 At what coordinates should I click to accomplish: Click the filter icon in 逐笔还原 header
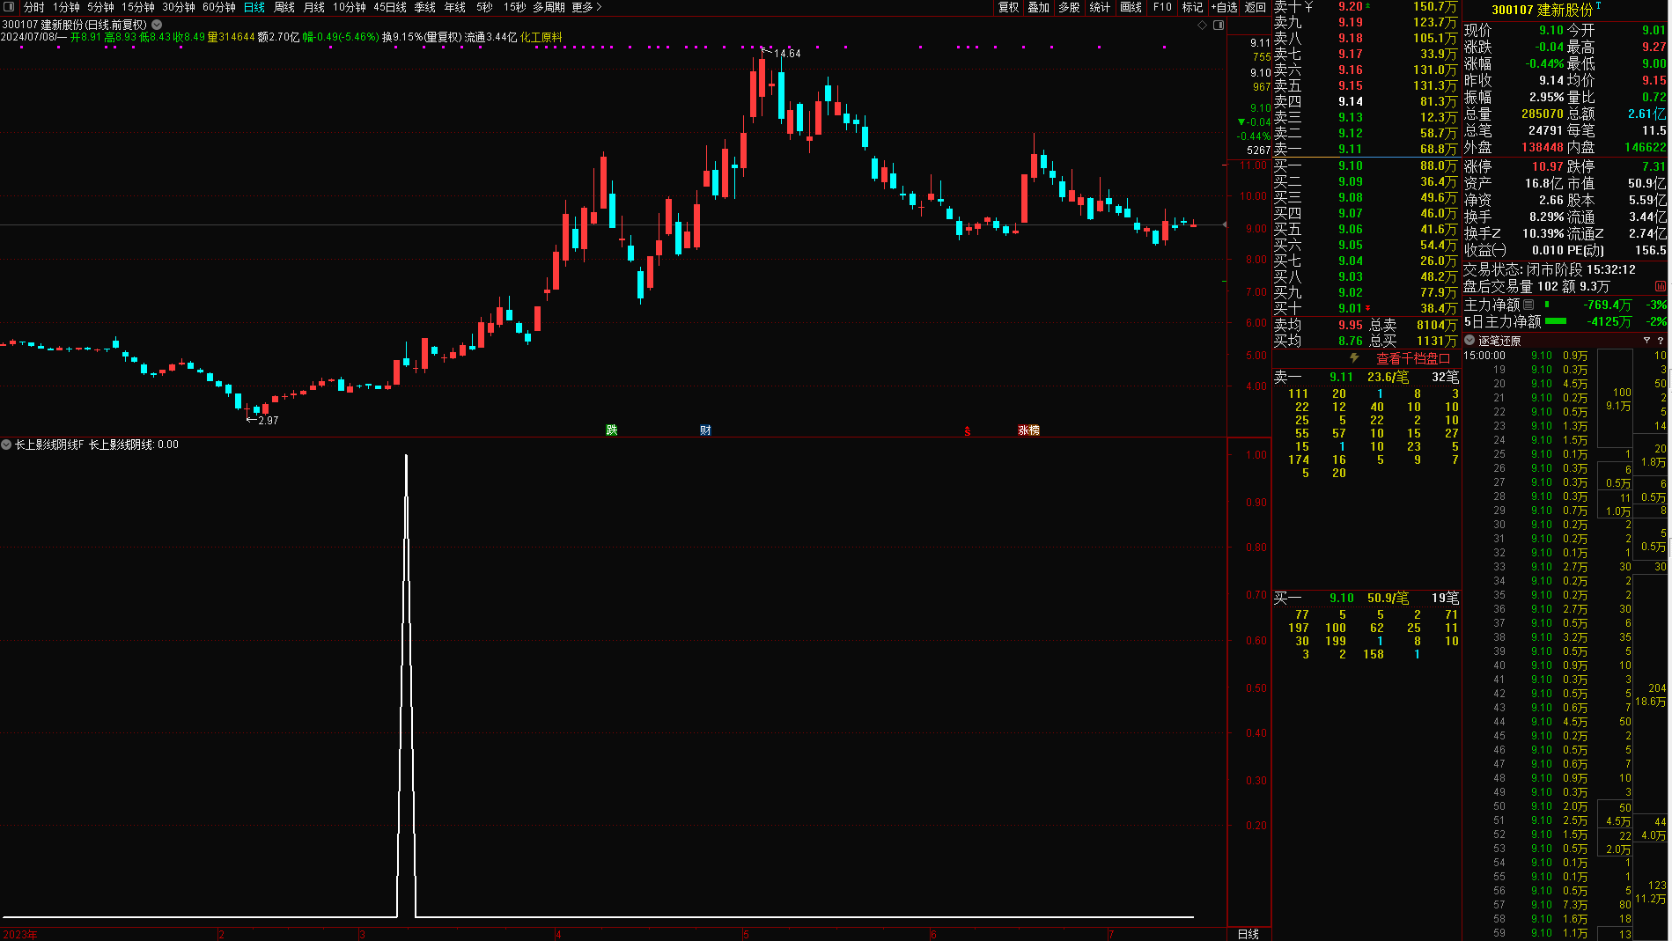(x=1646, y=341)
